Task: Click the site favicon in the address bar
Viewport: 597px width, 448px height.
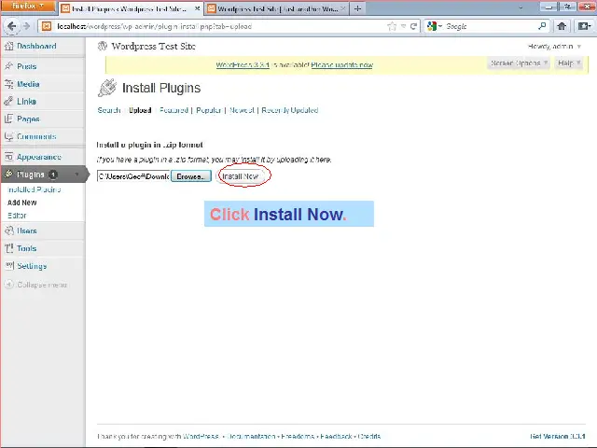Action: coord(47,26)
